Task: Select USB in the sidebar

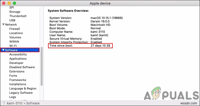Action: pos(12,20)
